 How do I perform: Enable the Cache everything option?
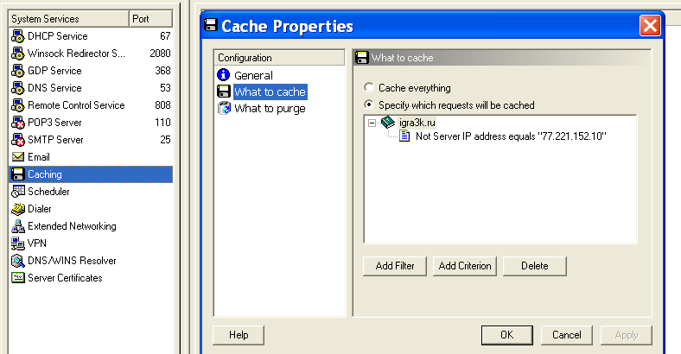(x=369, y=87)
